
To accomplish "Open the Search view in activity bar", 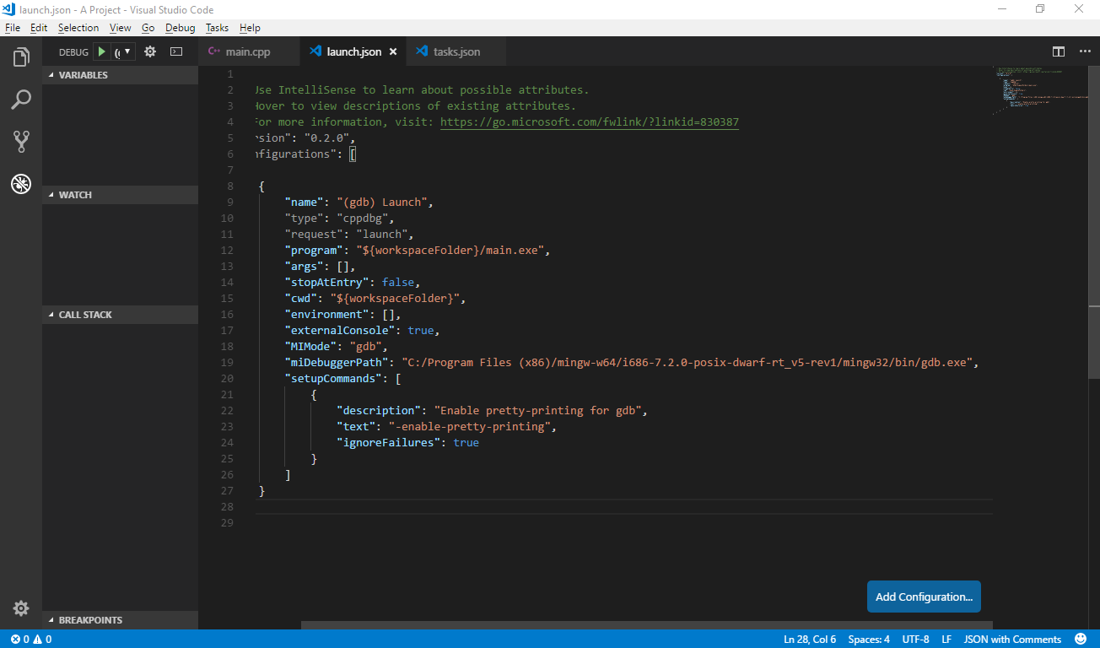I will (x=21, y=100).
